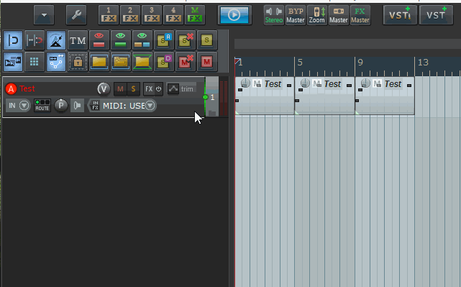The height and width of the screenshot is (287, 461).
Task: Toggle the metronome button
Action: point(56,40)
